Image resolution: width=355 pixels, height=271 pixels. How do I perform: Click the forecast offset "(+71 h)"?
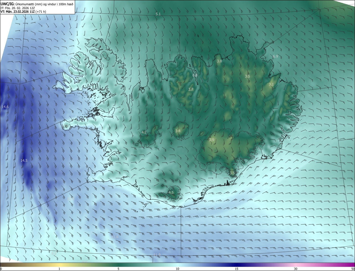coord(41,12)
